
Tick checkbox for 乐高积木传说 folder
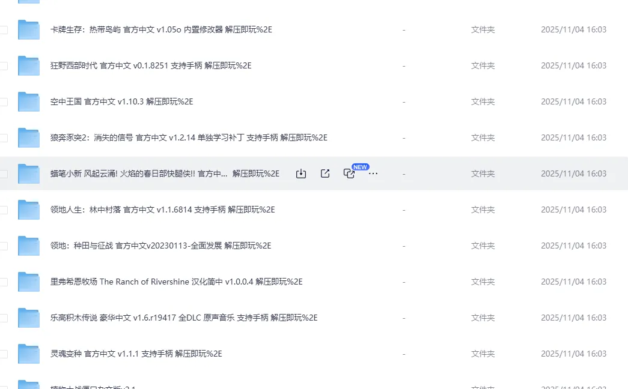tap(4, 318)
